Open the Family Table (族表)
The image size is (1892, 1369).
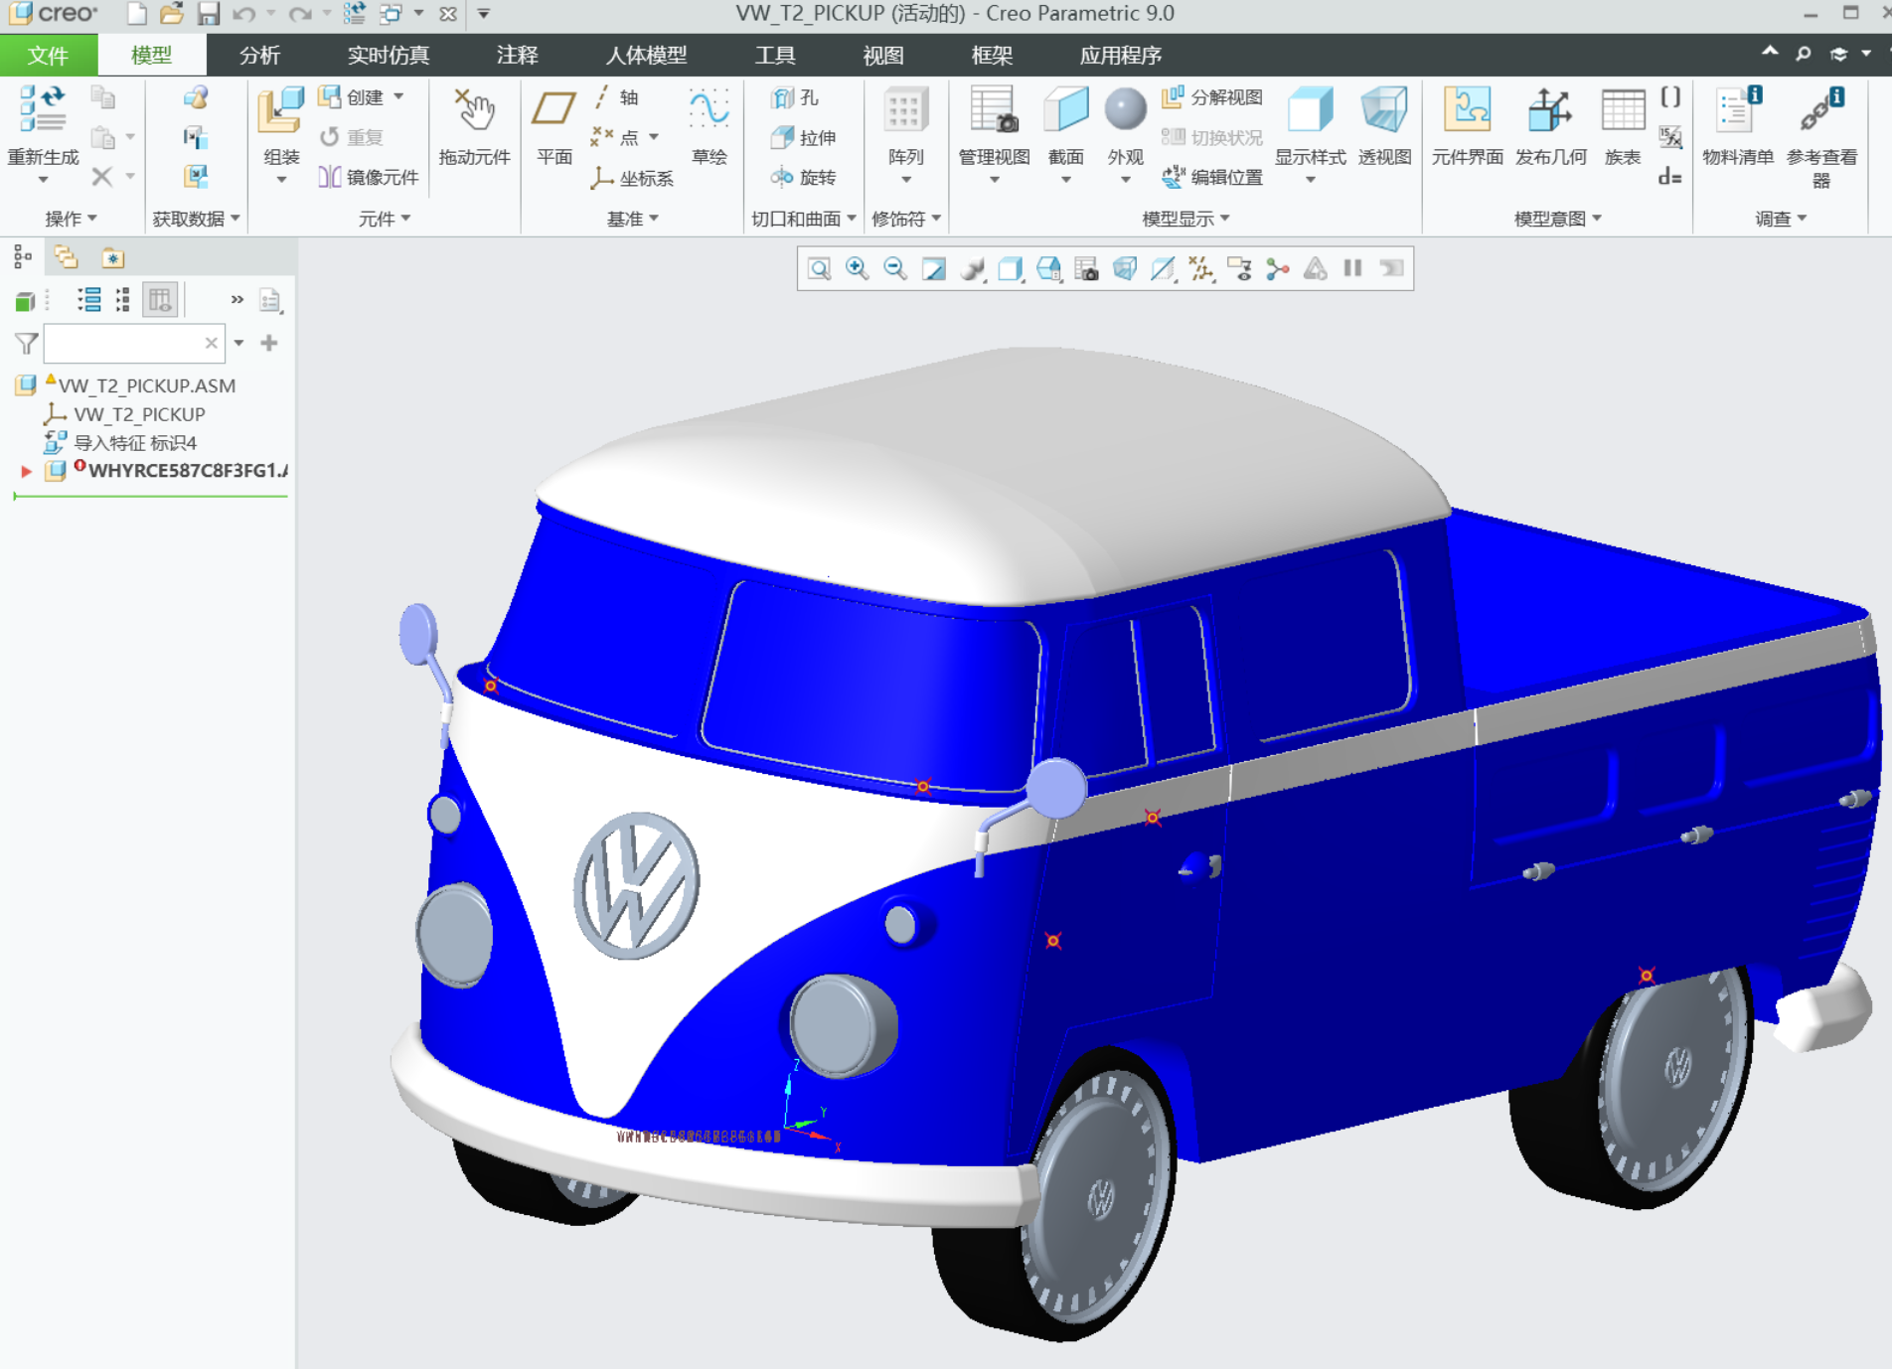point(1623,109)
